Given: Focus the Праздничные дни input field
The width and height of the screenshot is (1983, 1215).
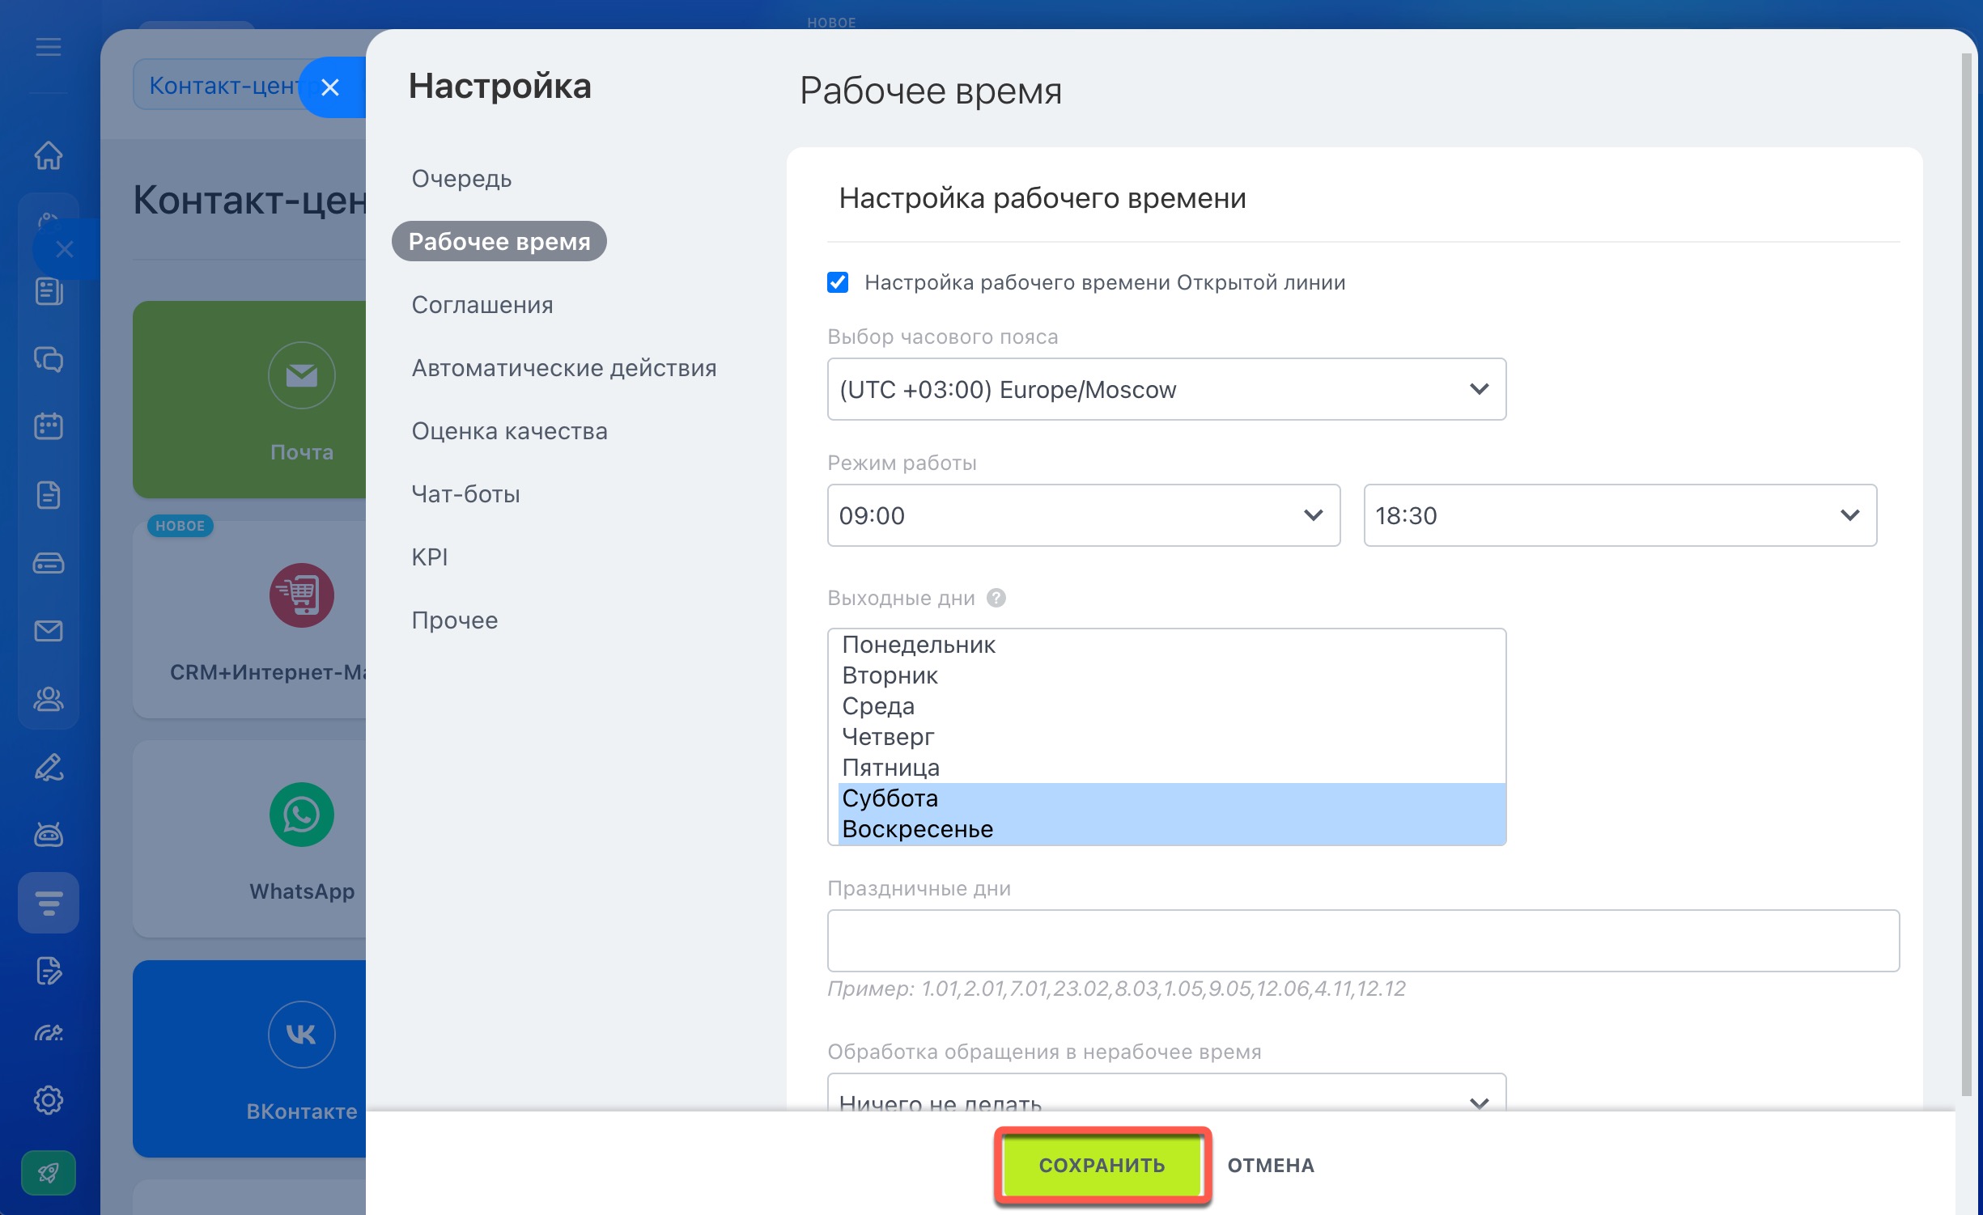Looking at the screenshot, I should click(1363, 941).
